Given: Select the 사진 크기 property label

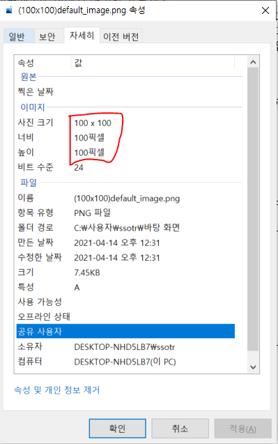Looking at the screenshot, I should click(x=36, y=123).
